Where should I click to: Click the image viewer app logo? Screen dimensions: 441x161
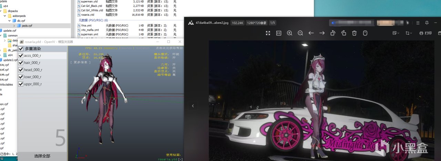click(190, 23)
